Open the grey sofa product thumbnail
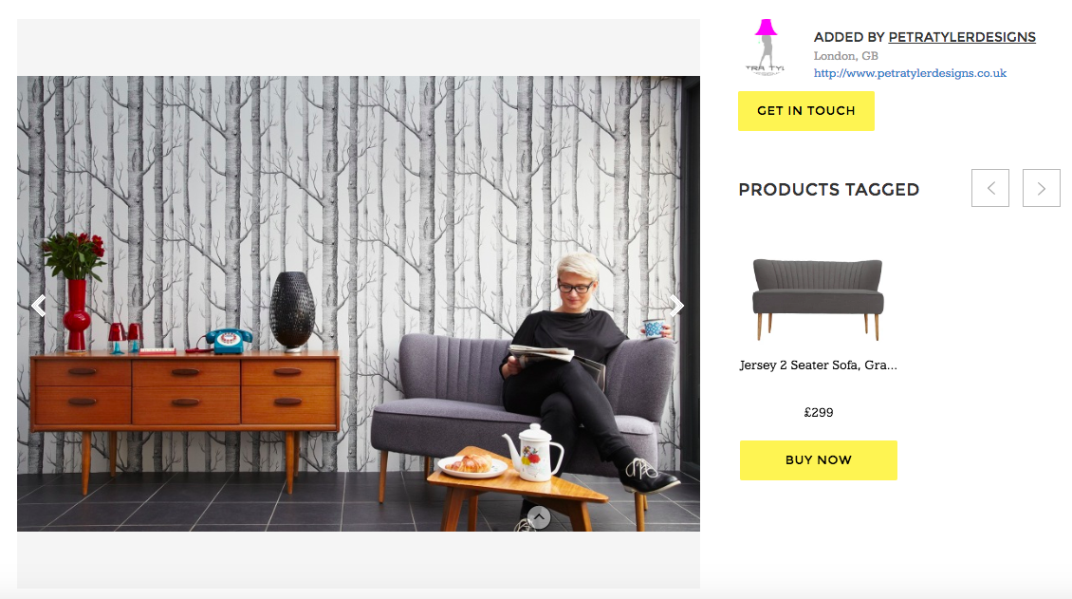The height and width of the screenshot is (599, 1072). tap(818, 299)
